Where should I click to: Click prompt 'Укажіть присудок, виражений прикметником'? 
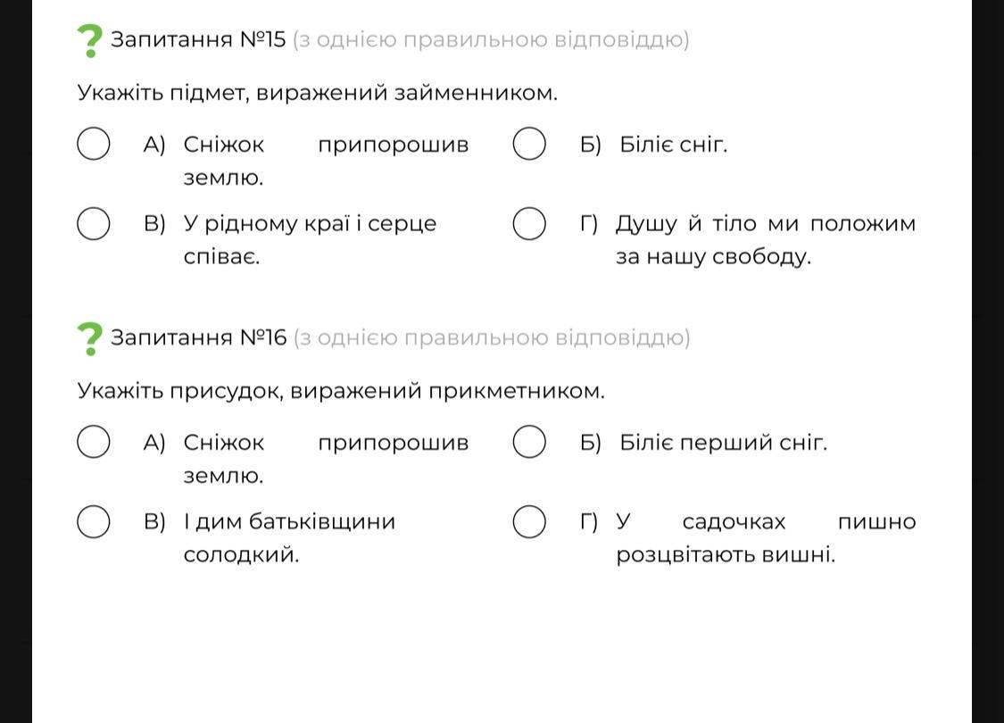(340, 391)
